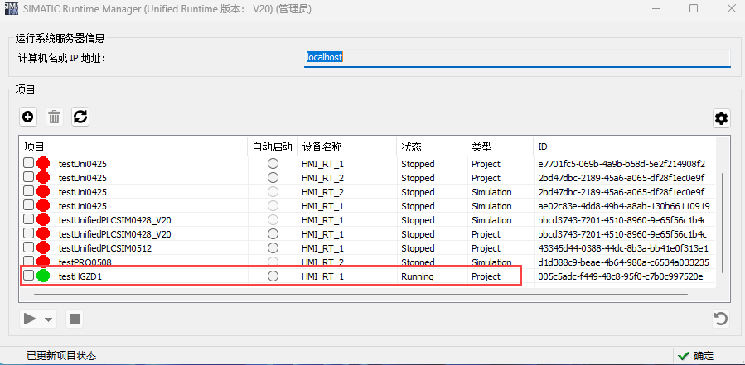Tick the testUnifiedPLCSIM0512 project checkbox
The height and width of the screenshot is (365, 745).
click(x=28, y=248)
